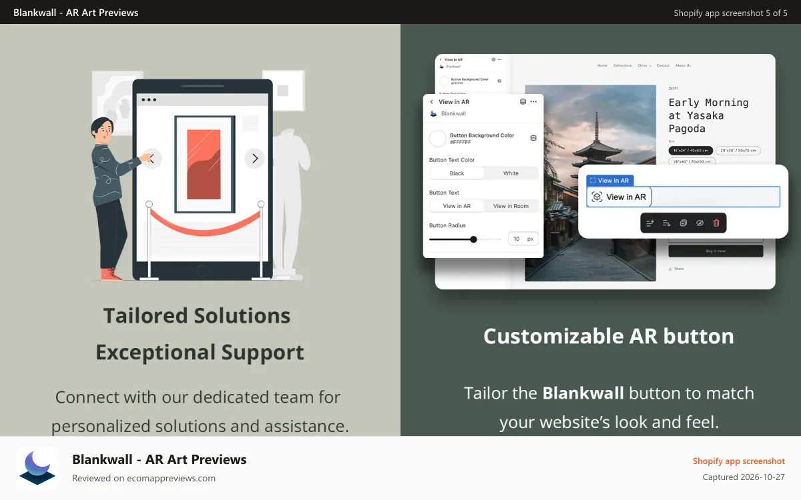The image size is (801, 500).
Task: Choose View in Room for Button Text
Action: 511,206
